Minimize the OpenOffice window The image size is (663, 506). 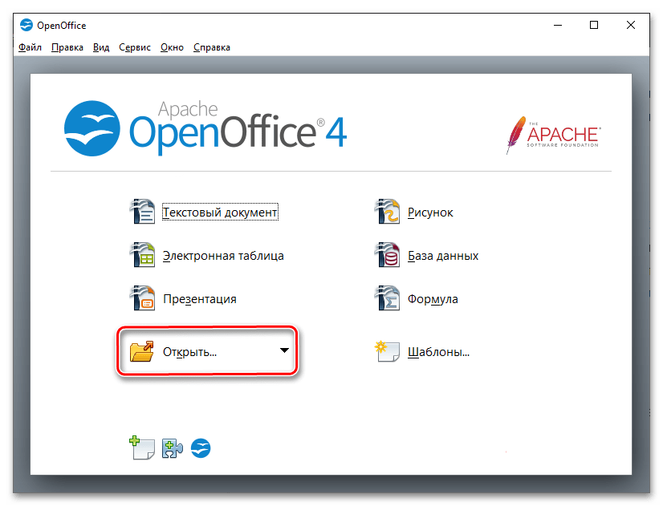pyautogui.click(x=558, y=26)
